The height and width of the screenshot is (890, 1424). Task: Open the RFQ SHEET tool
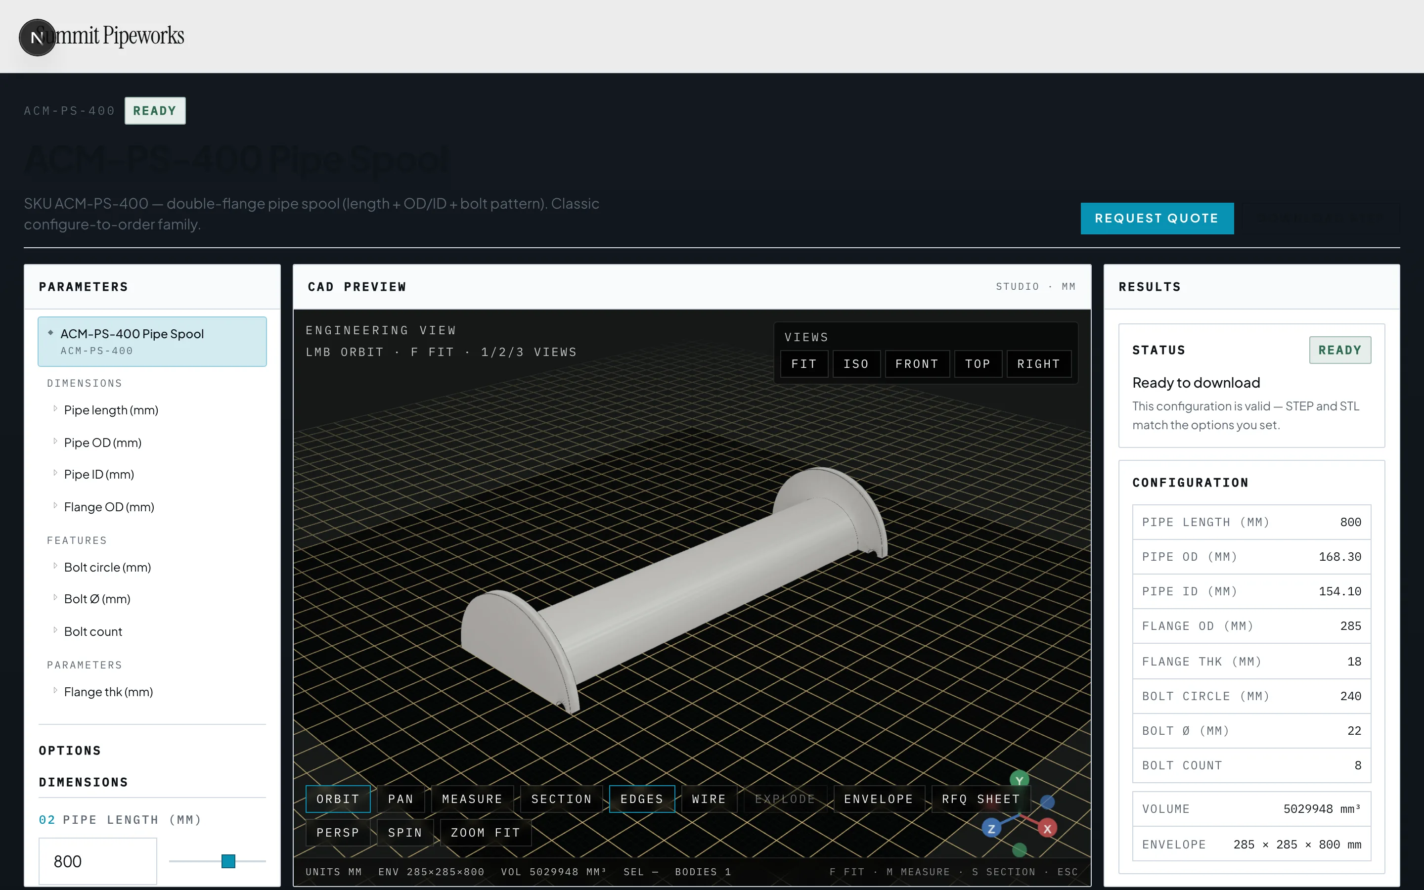pos(980,799)
